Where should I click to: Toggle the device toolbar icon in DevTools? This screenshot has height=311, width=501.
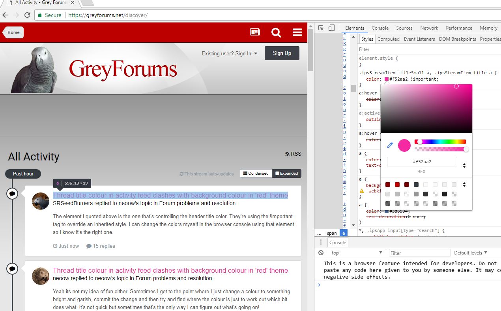(331, 28)
